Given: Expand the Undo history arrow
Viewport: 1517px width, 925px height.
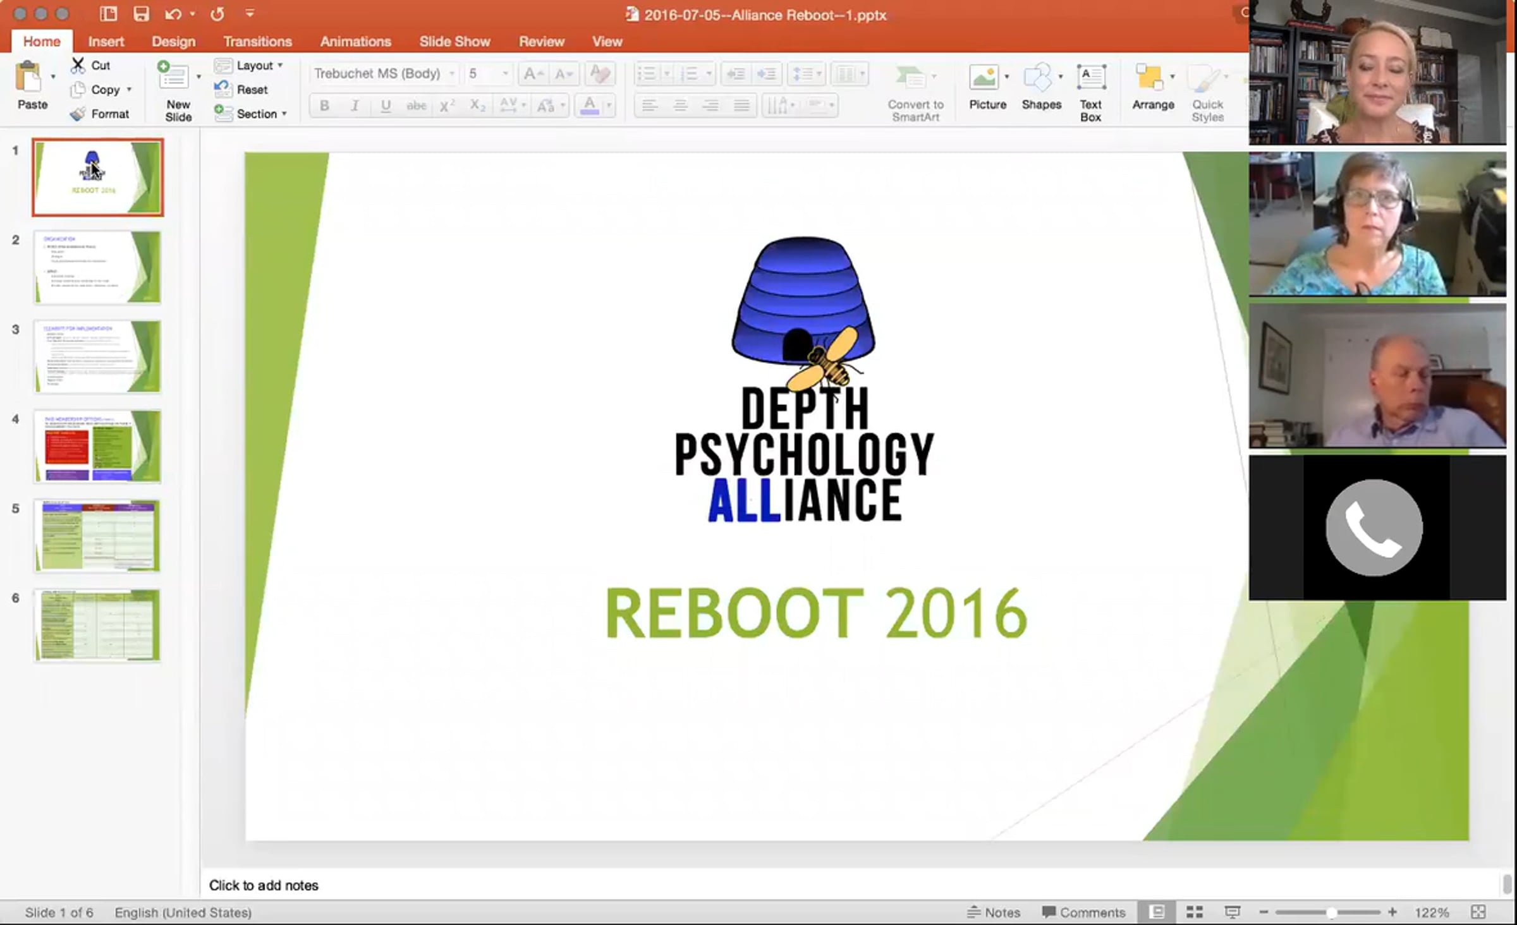Looking at the screenshot, I should 192,14.
